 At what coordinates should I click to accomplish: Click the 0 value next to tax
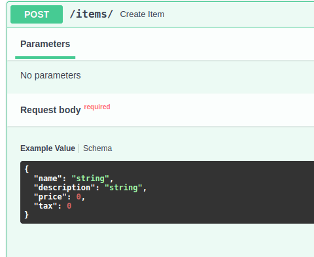pos(69,206)
